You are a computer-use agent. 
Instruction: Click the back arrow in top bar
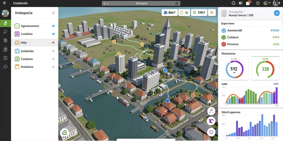click(5, 3)
